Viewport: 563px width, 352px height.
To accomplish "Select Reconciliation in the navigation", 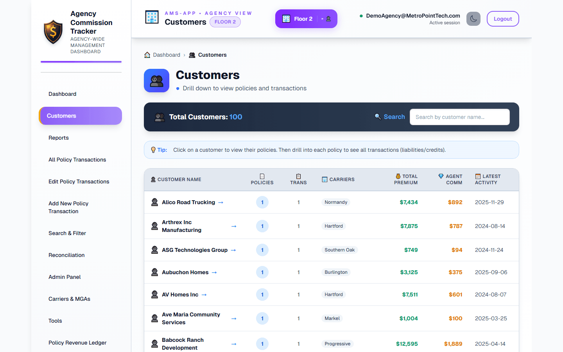I will [66, 255].
